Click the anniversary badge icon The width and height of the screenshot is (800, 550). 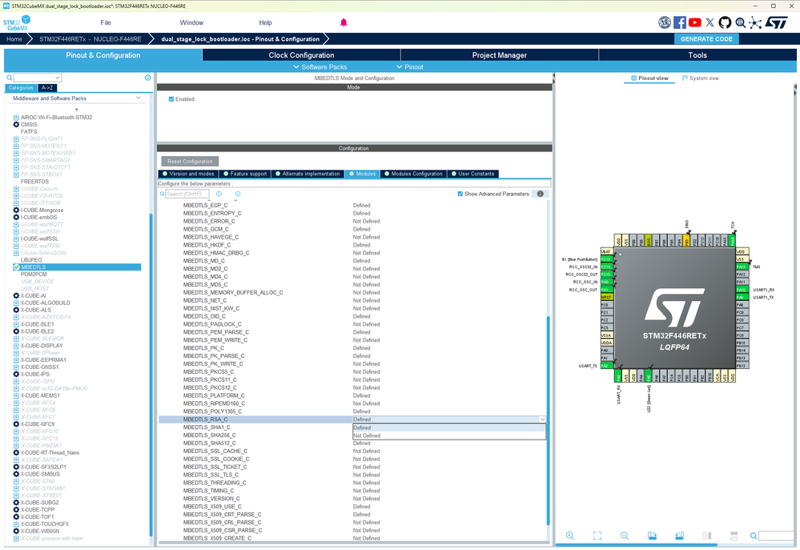click(665, 22)
